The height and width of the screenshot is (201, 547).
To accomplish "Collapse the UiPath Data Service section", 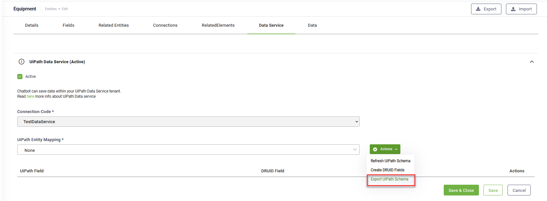I will point(532,62).
